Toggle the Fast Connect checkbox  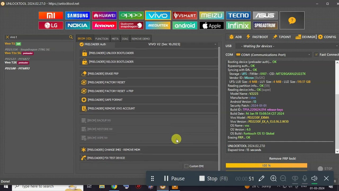pyautogui.click(x=316, y=55)
